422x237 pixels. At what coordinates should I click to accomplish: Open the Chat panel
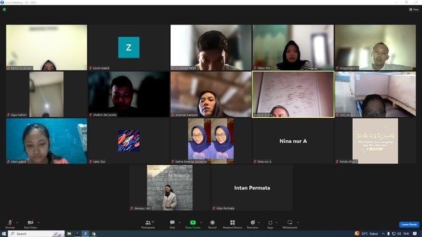click(172, 224)
